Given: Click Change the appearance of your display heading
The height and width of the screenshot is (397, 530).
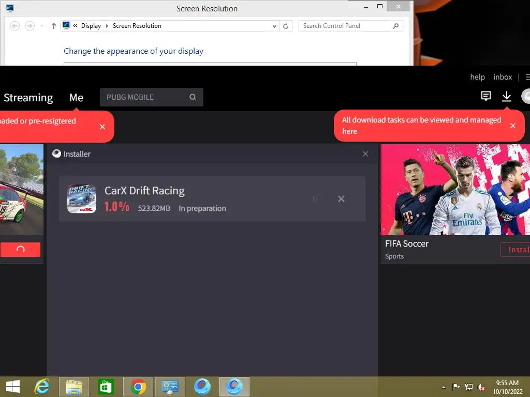Looking at the screenshot, I should 134,51.
